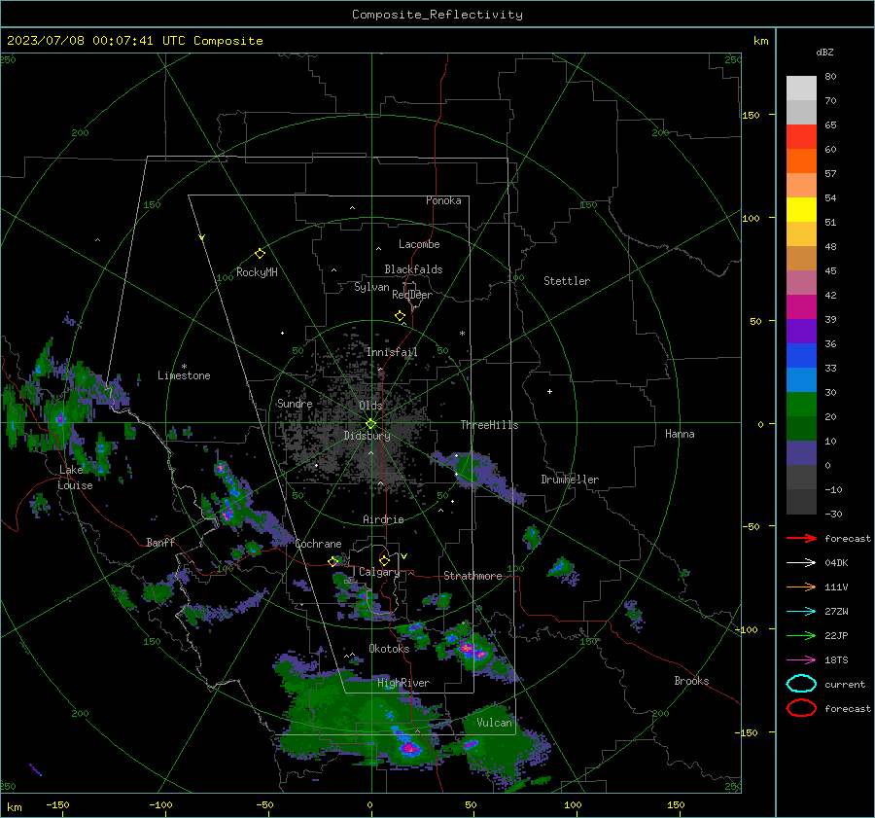Select the 39 dBZ purple color swatch
Screen dimensions: 875x818
coord(801,331)
